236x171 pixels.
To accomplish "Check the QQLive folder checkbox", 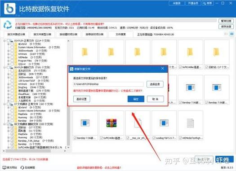I will [12, 64].
